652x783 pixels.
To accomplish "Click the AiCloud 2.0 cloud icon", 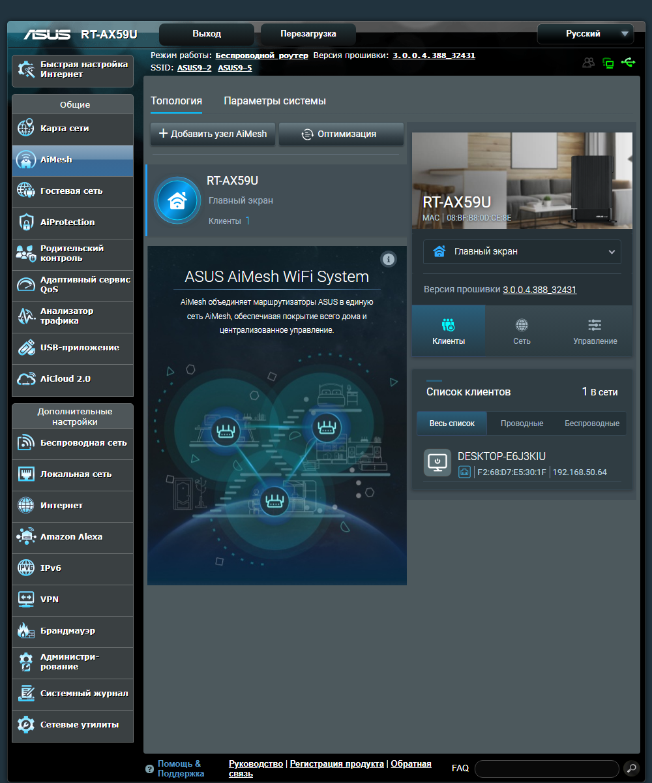I will point(26,378).
